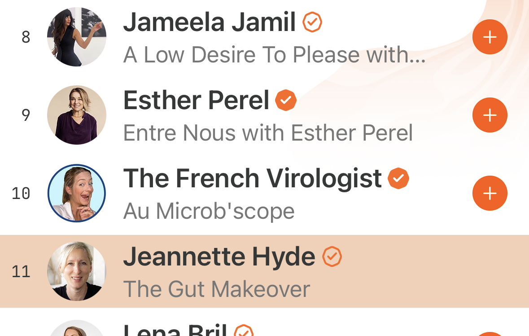Open Jameela Jamil's profile photo
Screen dimensions: 529x336
[x=77, y=37]
